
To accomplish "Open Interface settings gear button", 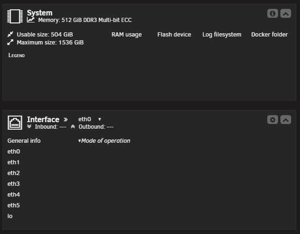I will pyautogui.click(x=272, y=120).
